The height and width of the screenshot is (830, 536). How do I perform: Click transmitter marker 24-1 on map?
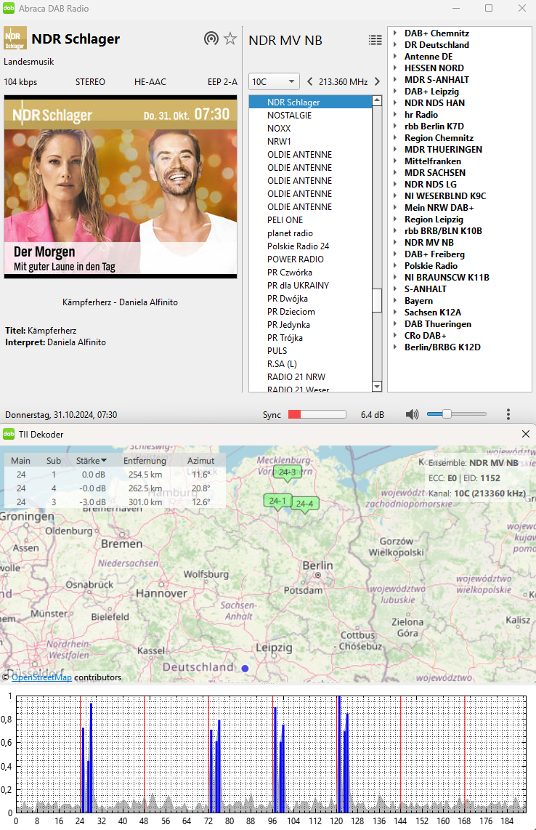(x=277, y=501)
